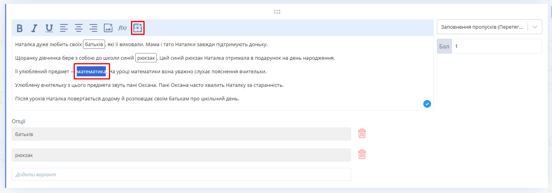Delete the 'батьків' option

coord(362,134)
